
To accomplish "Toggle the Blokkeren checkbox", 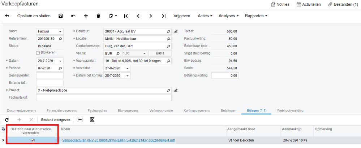I will 38,53.
